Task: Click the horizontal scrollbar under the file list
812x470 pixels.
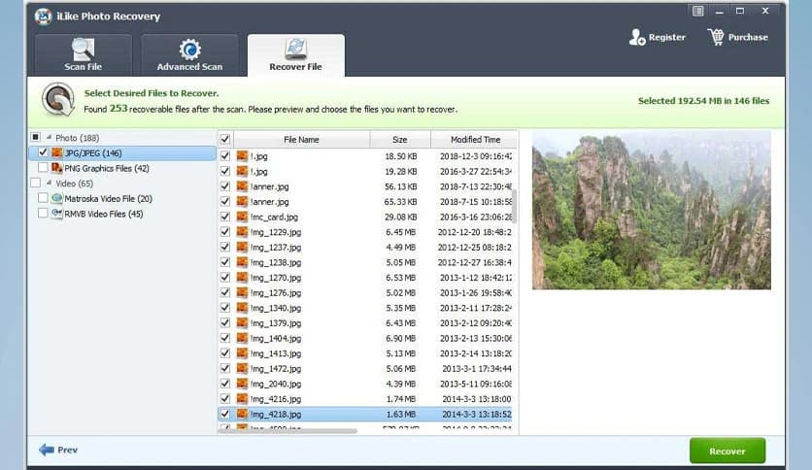Action: tap(288, 430)
